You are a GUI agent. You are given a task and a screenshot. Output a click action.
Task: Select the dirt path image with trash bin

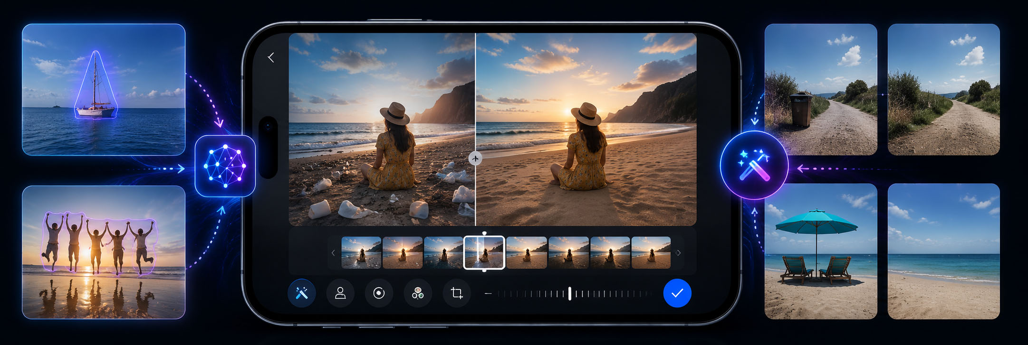coord(821,90)
